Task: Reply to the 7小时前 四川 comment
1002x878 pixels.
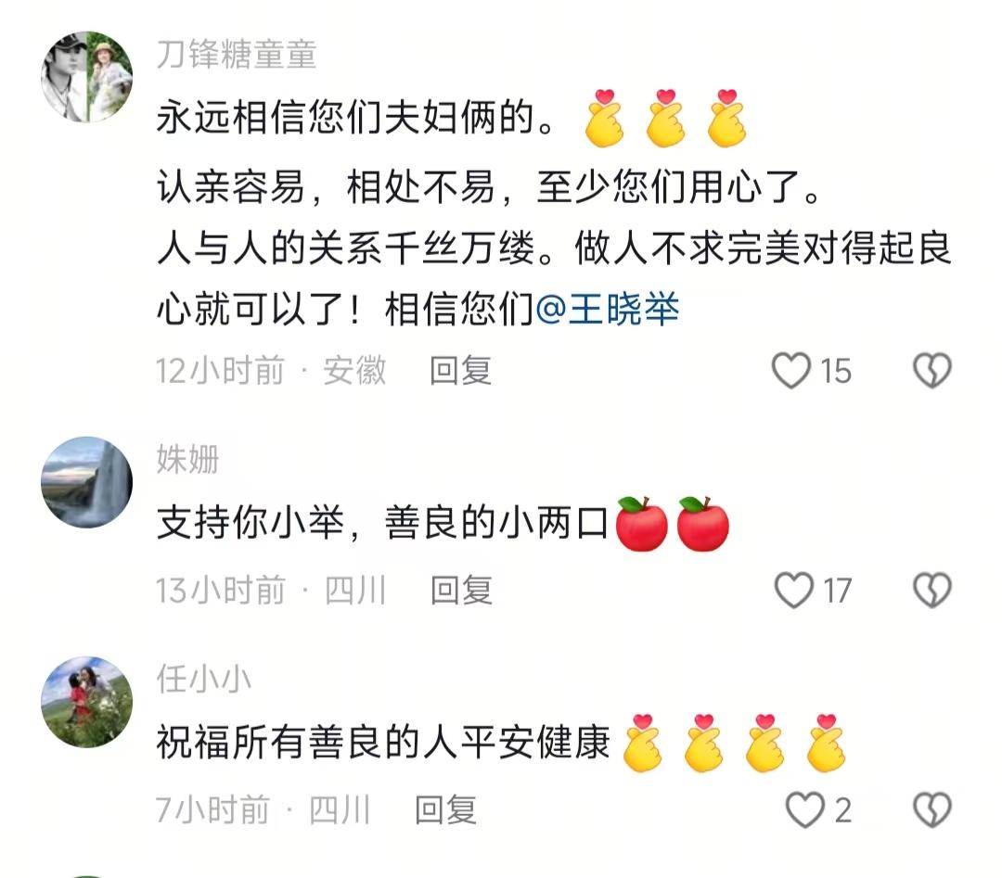Action: click(446, 809)
